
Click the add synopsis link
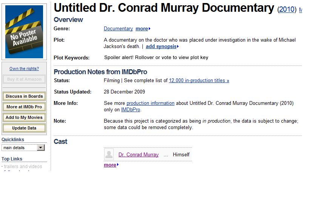(x=162, y=46)
